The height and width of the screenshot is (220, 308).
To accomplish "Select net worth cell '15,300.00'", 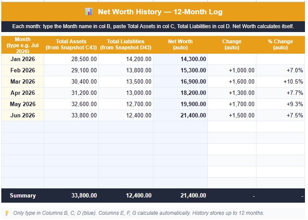I will click(180, 70).
